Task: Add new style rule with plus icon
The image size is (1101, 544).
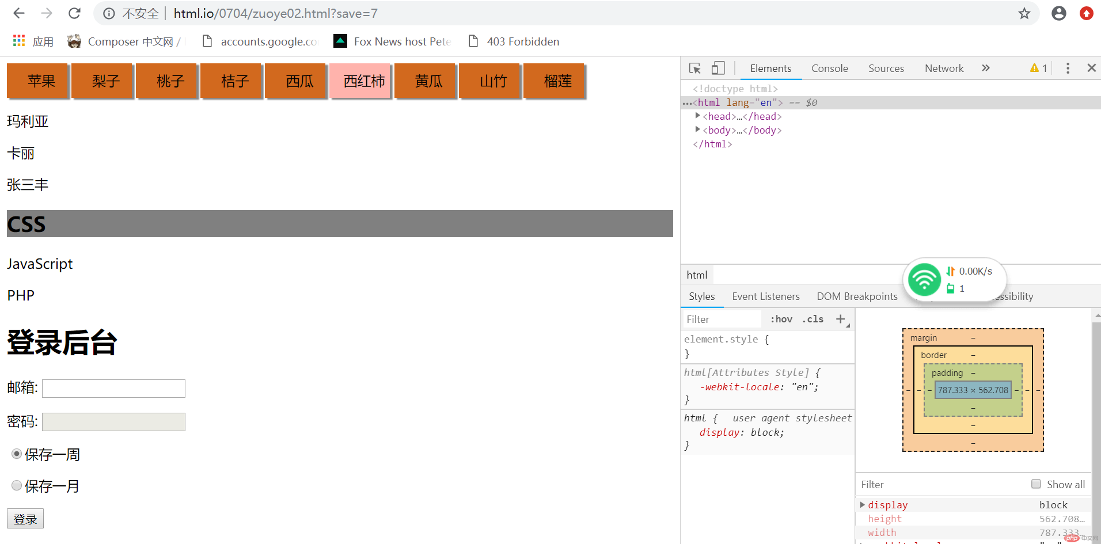Action: tap(841, 319)
